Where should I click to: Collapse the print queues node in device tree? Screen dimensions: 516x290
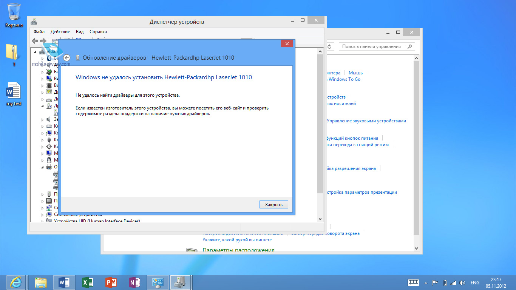pyautogui.click(x=43, y=167)
